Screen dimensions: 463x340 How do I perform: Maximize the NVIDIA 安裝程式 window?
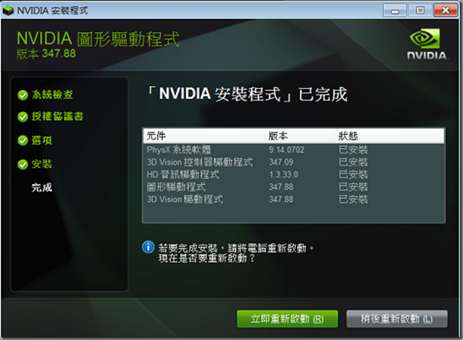pos(420,11)
